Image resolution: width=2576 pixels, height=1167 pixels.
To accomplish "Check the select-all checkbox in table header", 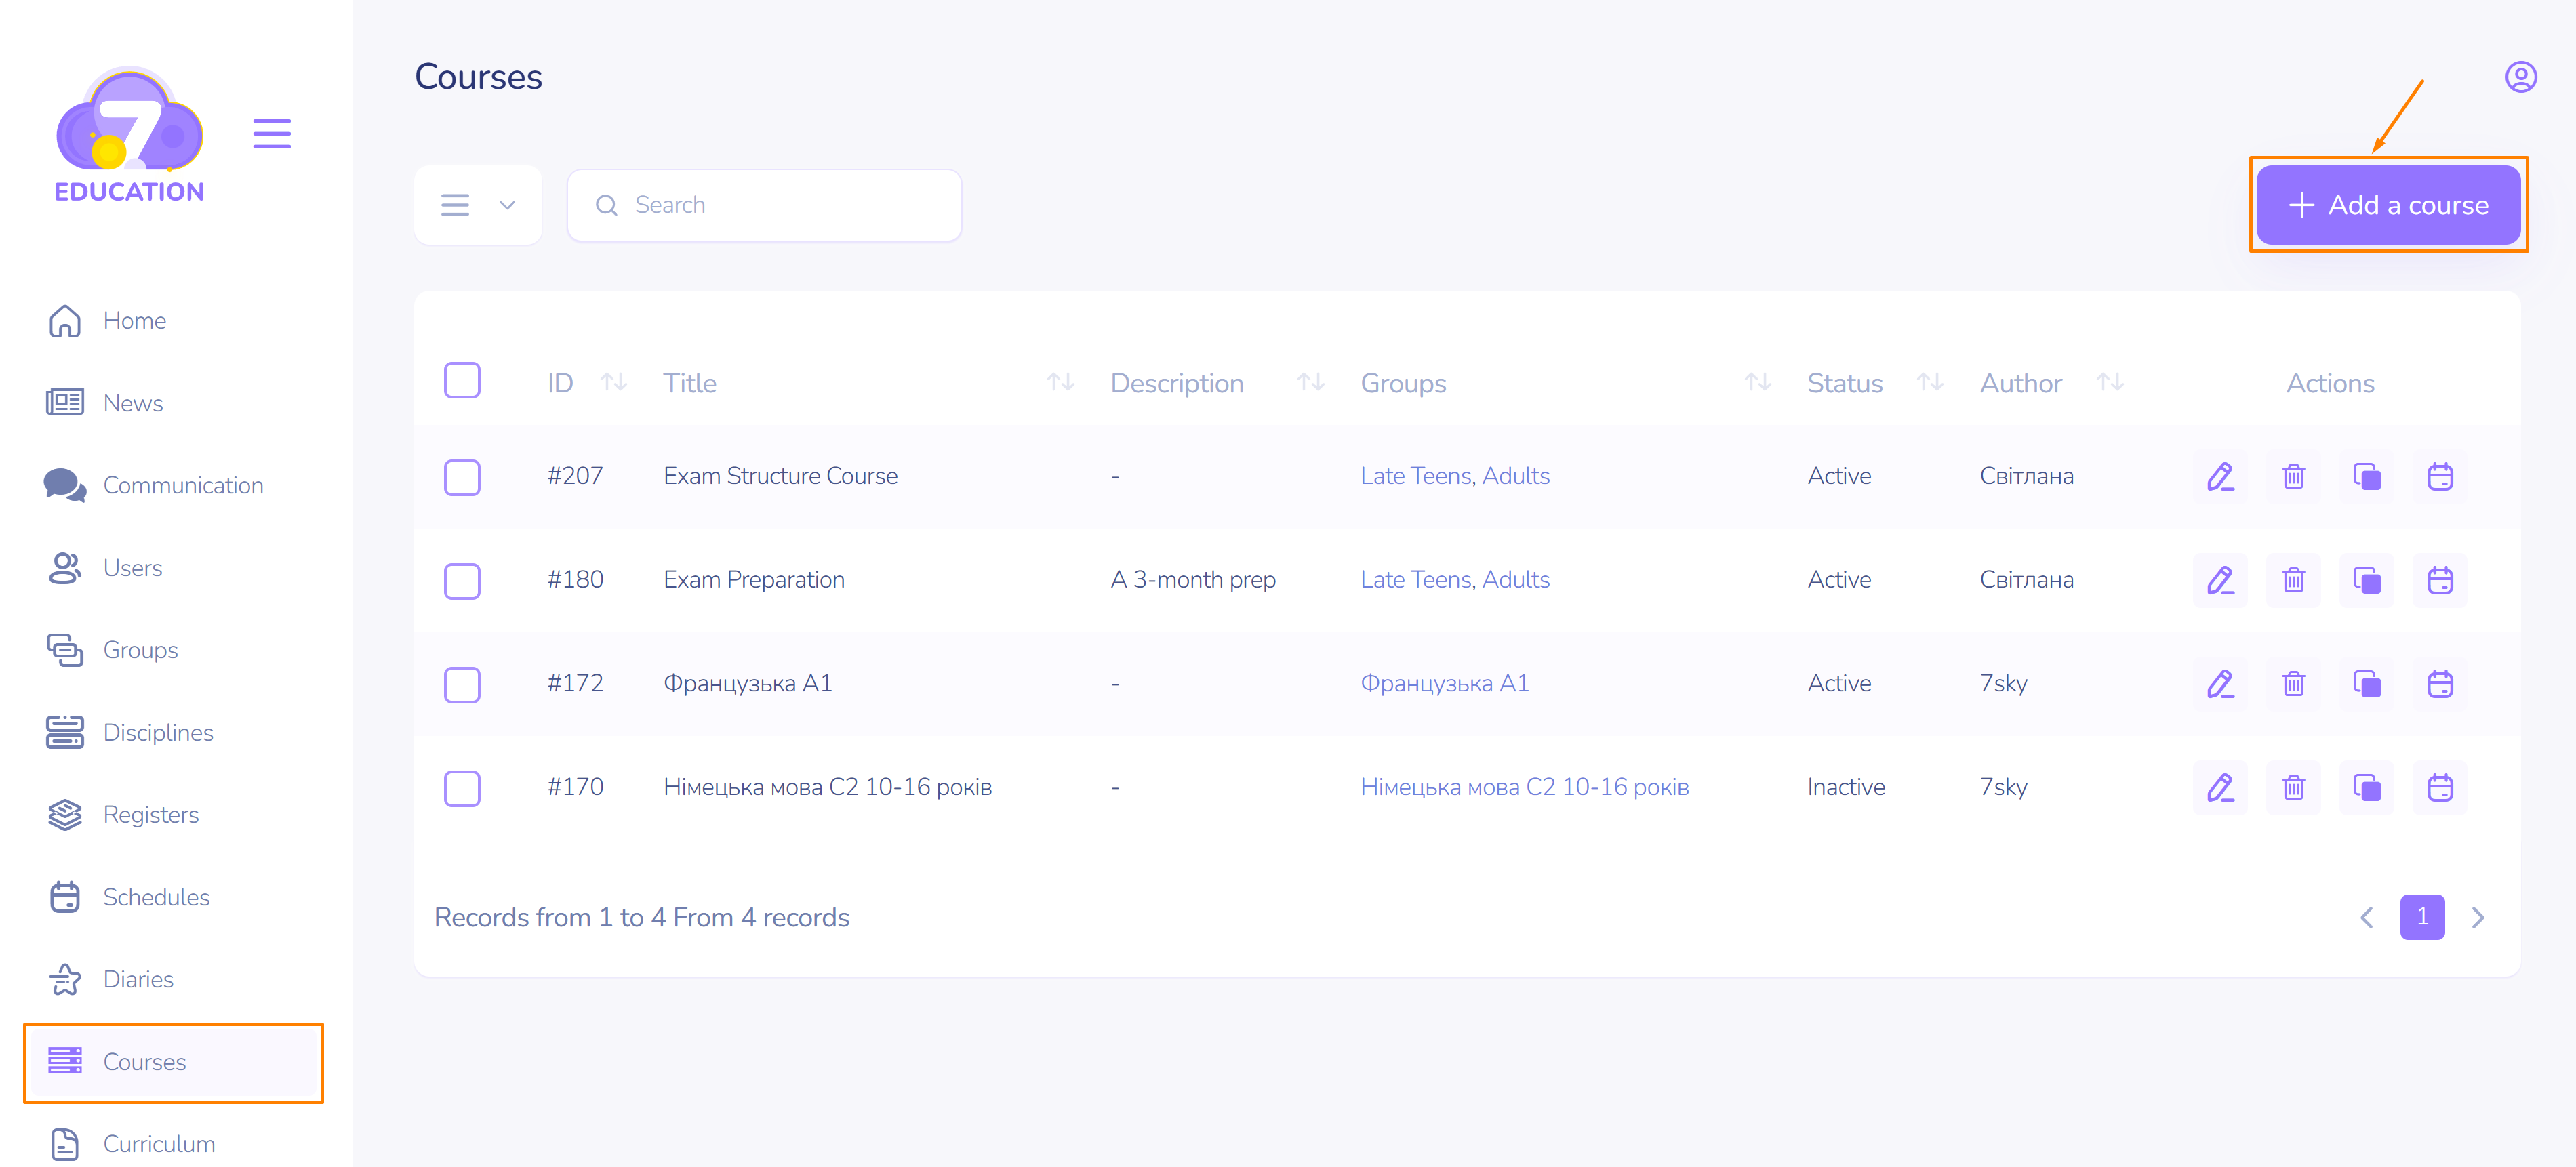I will pyautogui.click(x=462, y=381).
